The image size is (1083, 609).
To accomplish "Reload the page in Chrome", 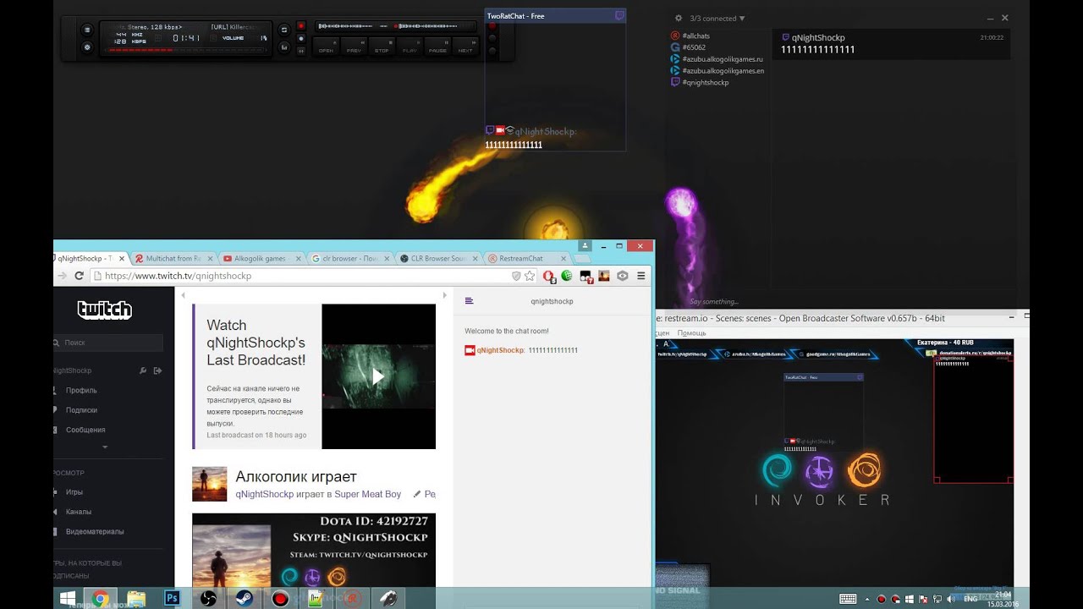I will (x=80, y=276).
